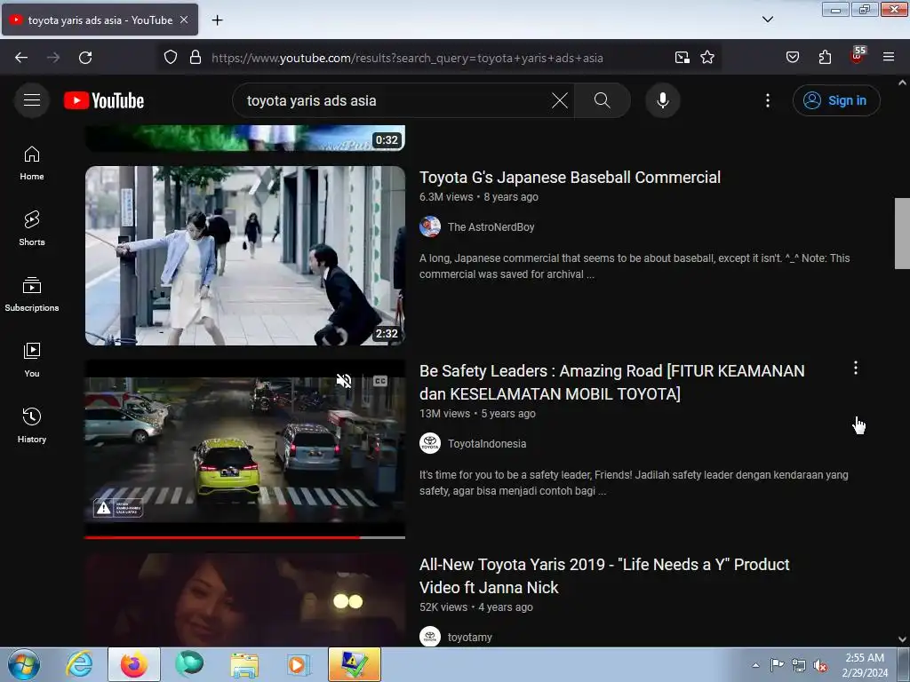
Task: Click the page vertical scrollbar thumb
Action: (902, 234)
